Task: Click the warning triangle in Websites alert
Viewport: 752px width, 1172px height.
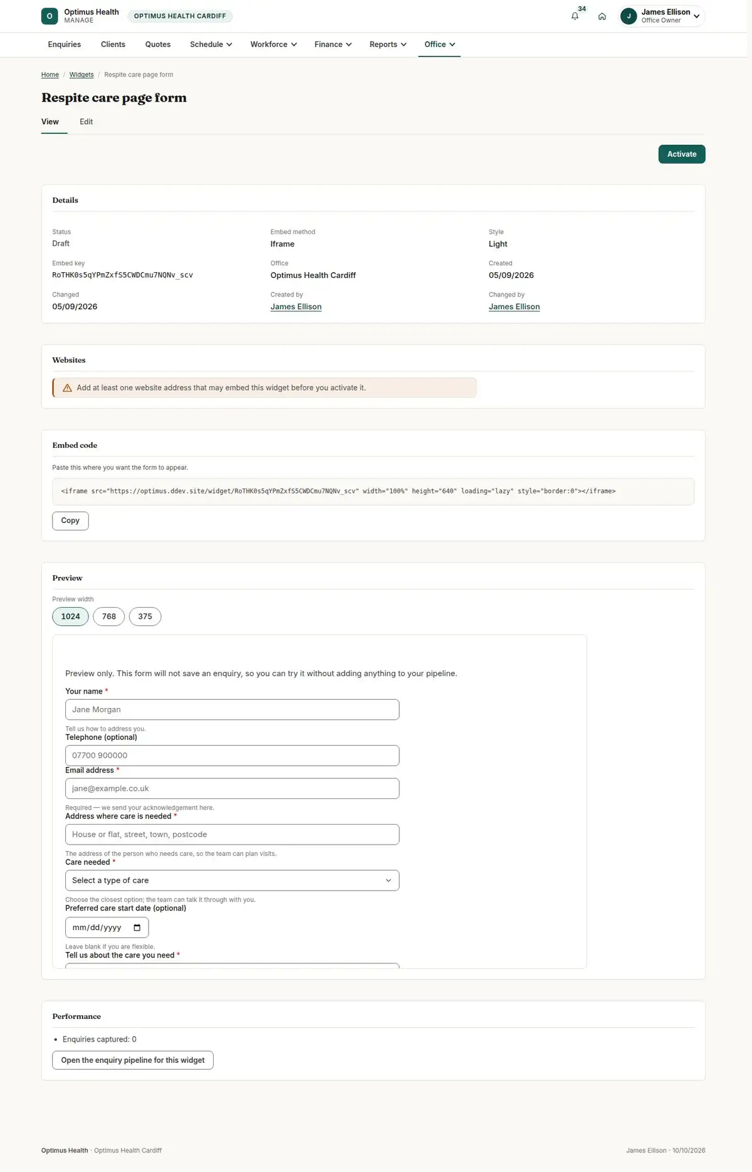Action: tap(67, 388)
